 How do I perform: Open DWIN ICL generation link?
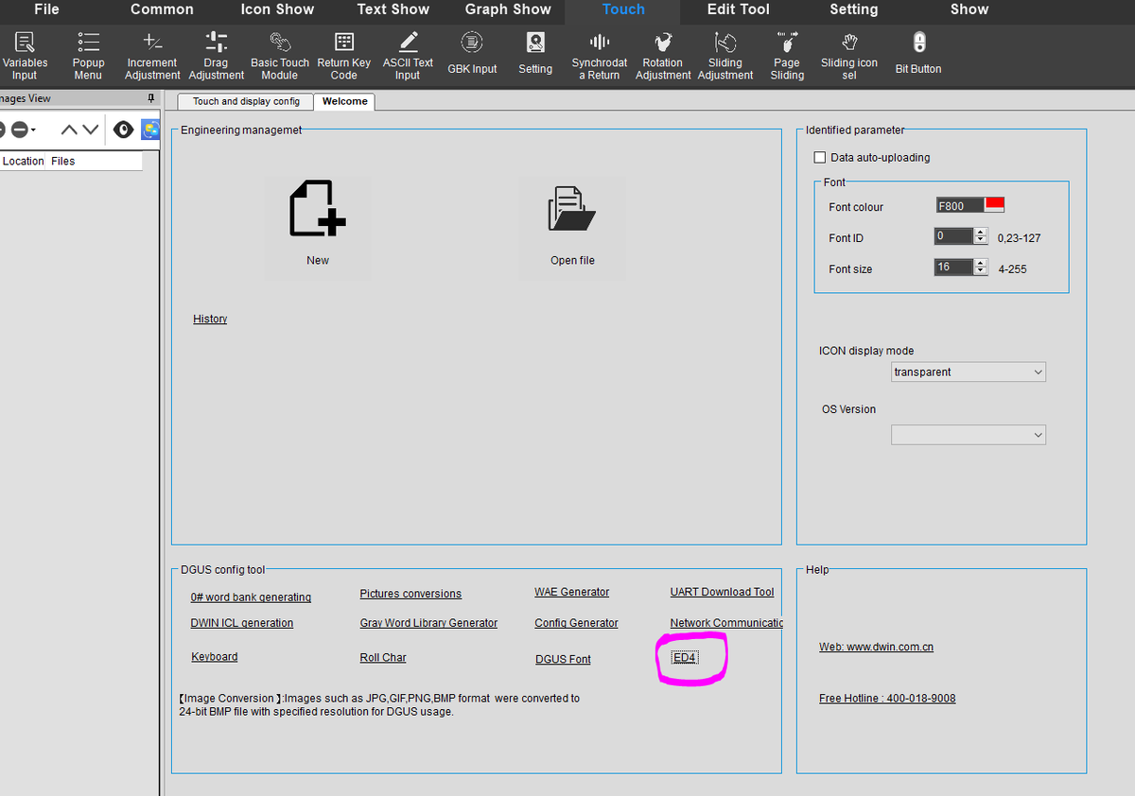[x=242, y=623]
